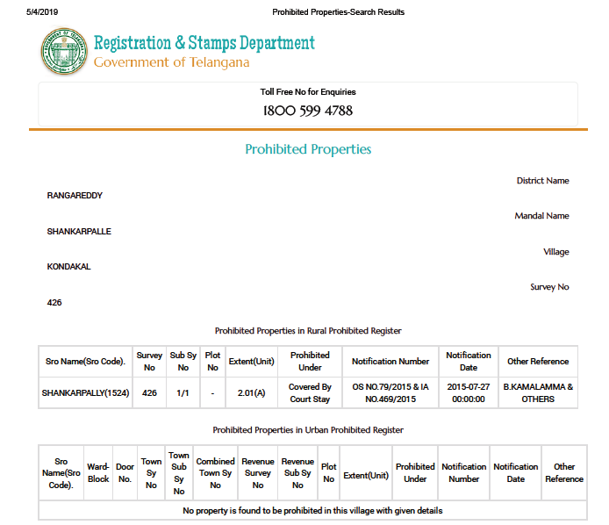
Task: Click the Mandal Name label
Action: pyautogui.click(x=541, y=216)
